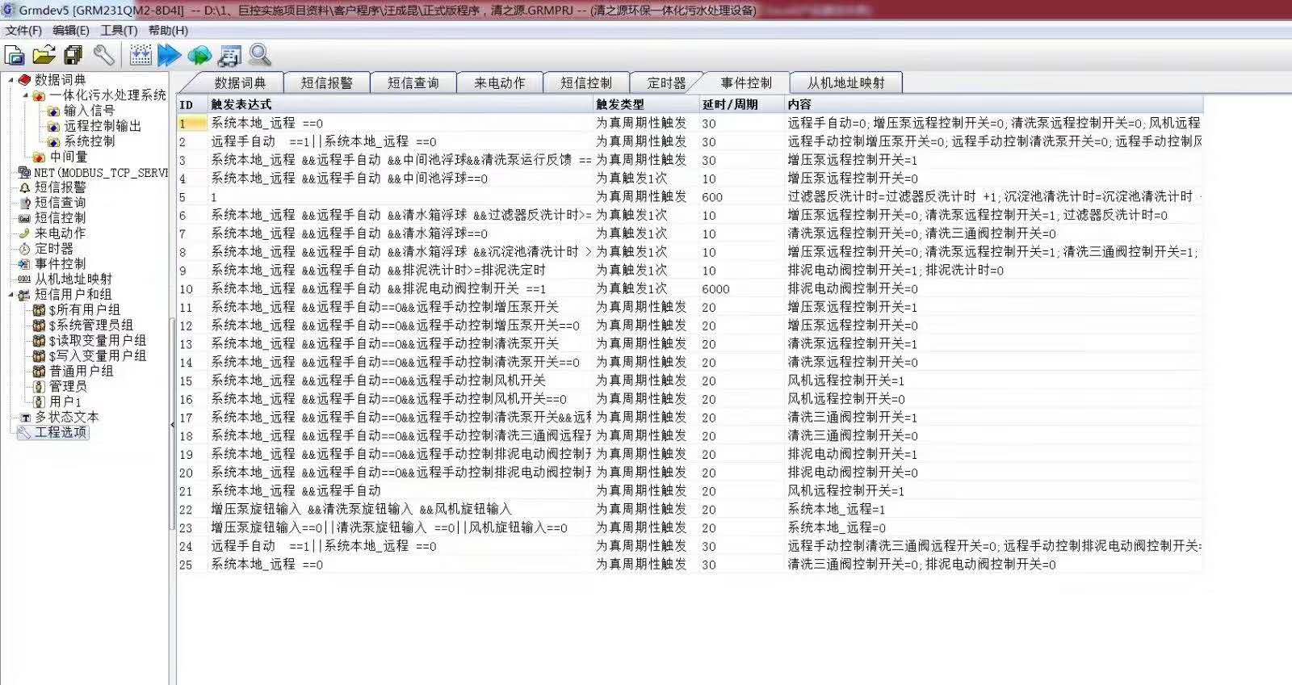
Task: Open the wrench settings tool in the toolbar
Action: click(x=103, y=55)
